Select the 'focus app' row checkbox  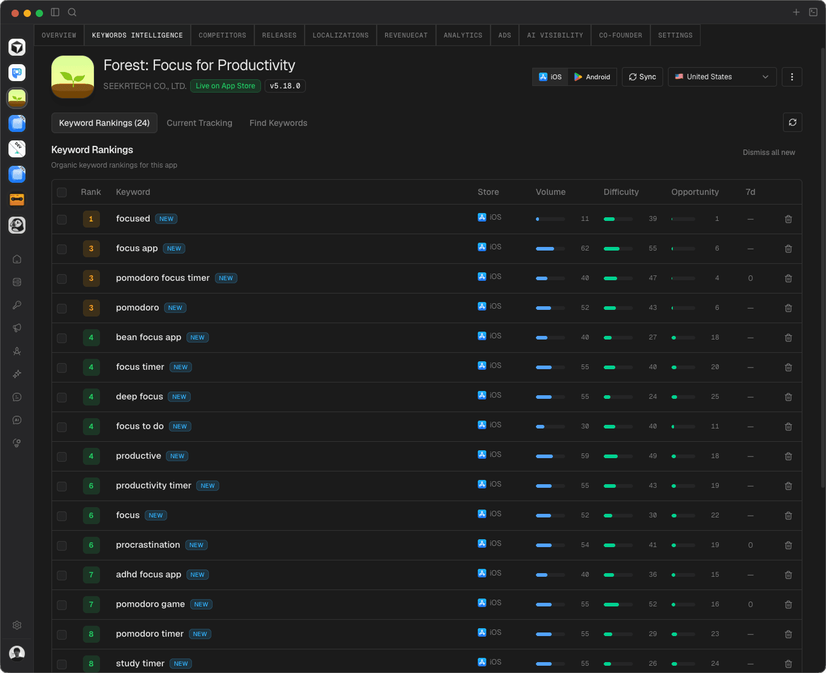pyautogui.click(x=62, y=249)
